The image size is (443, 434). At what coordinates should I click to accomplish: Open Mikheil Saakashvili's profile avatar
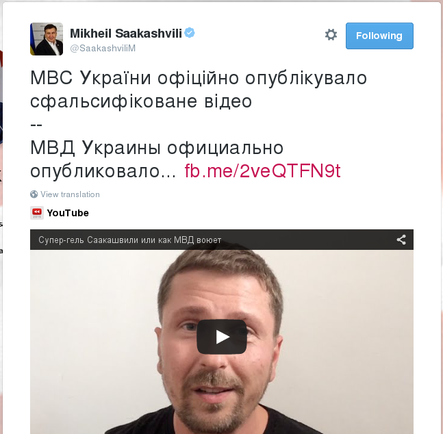click(47, 39)
